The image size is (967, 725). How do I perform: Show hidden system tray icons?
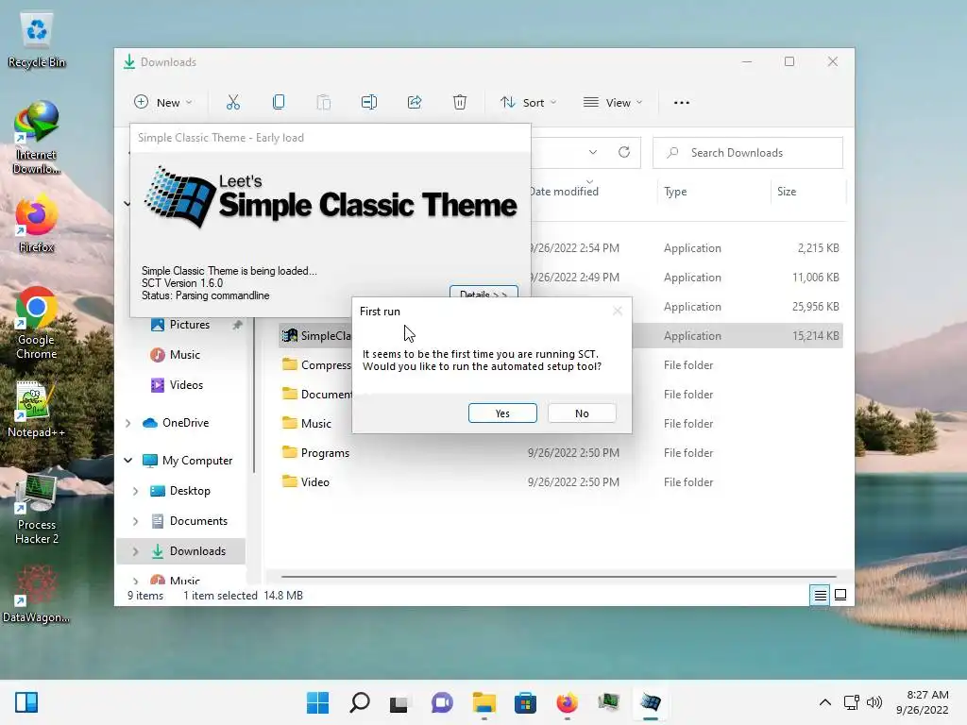tap(824, 702)
